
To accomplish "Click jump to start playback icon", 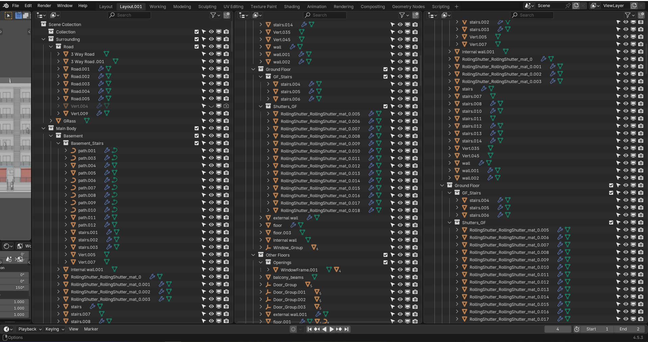I will (309, 329).
